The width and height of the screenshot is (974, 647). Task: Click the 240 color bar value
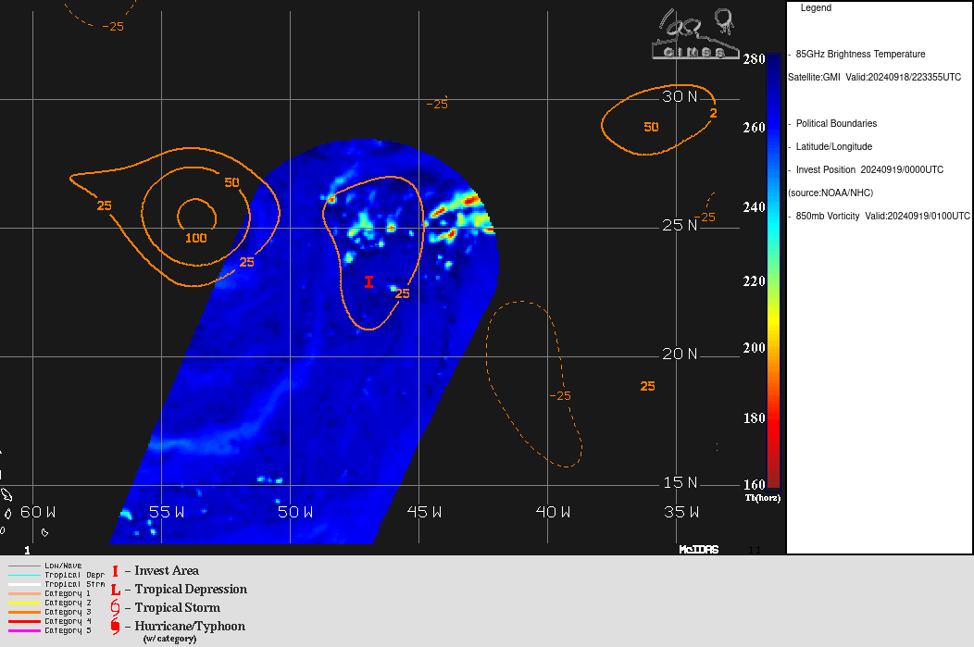(x=754, y=206)
